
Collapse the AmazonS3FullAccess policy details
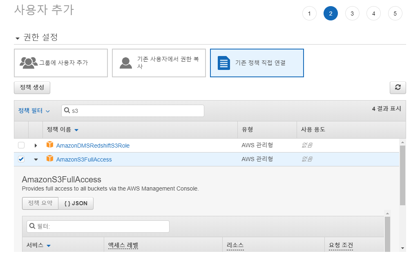coord(36,159)
